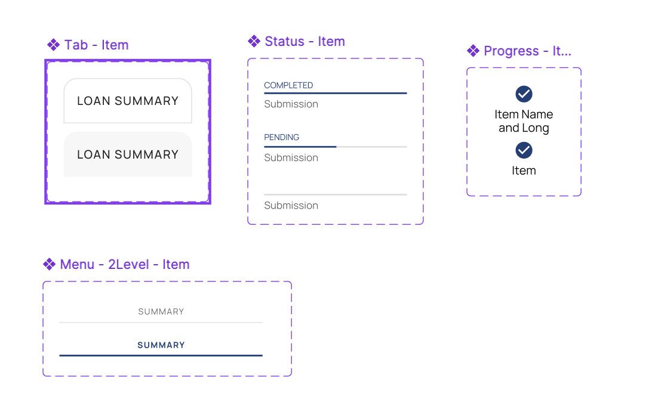Click the PENDING status label
Viewport: 652px width, 415px height.
pos(281,137)
